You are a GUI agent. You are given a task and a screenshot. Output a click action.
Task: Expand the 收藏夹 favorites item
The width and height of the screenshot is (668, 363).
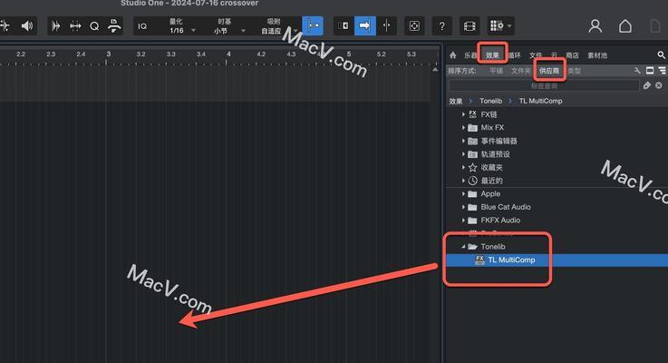coord(463,167)
